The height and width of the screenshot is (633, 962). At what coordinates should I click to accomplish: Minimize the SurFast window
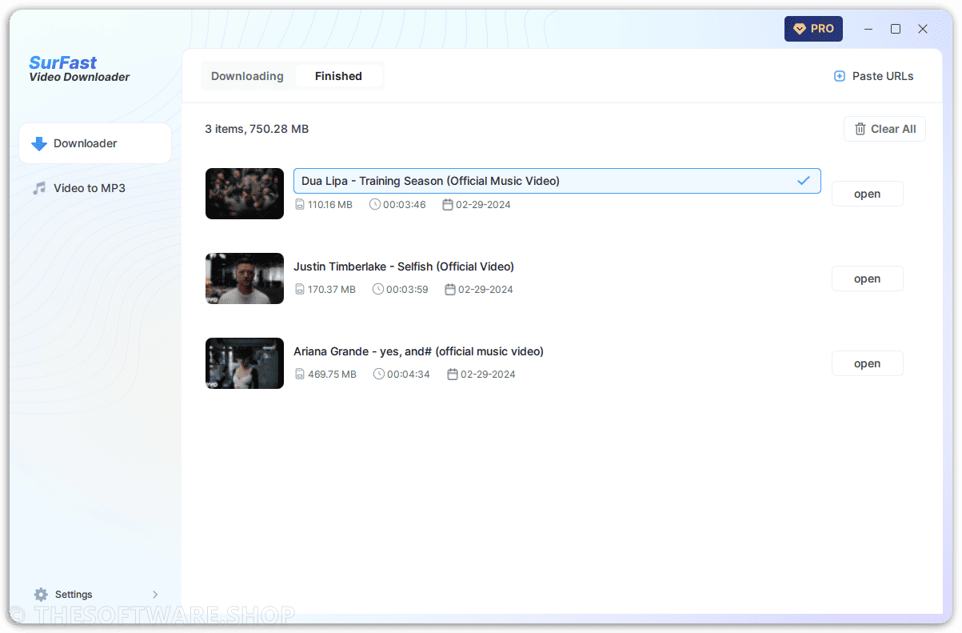868,29
